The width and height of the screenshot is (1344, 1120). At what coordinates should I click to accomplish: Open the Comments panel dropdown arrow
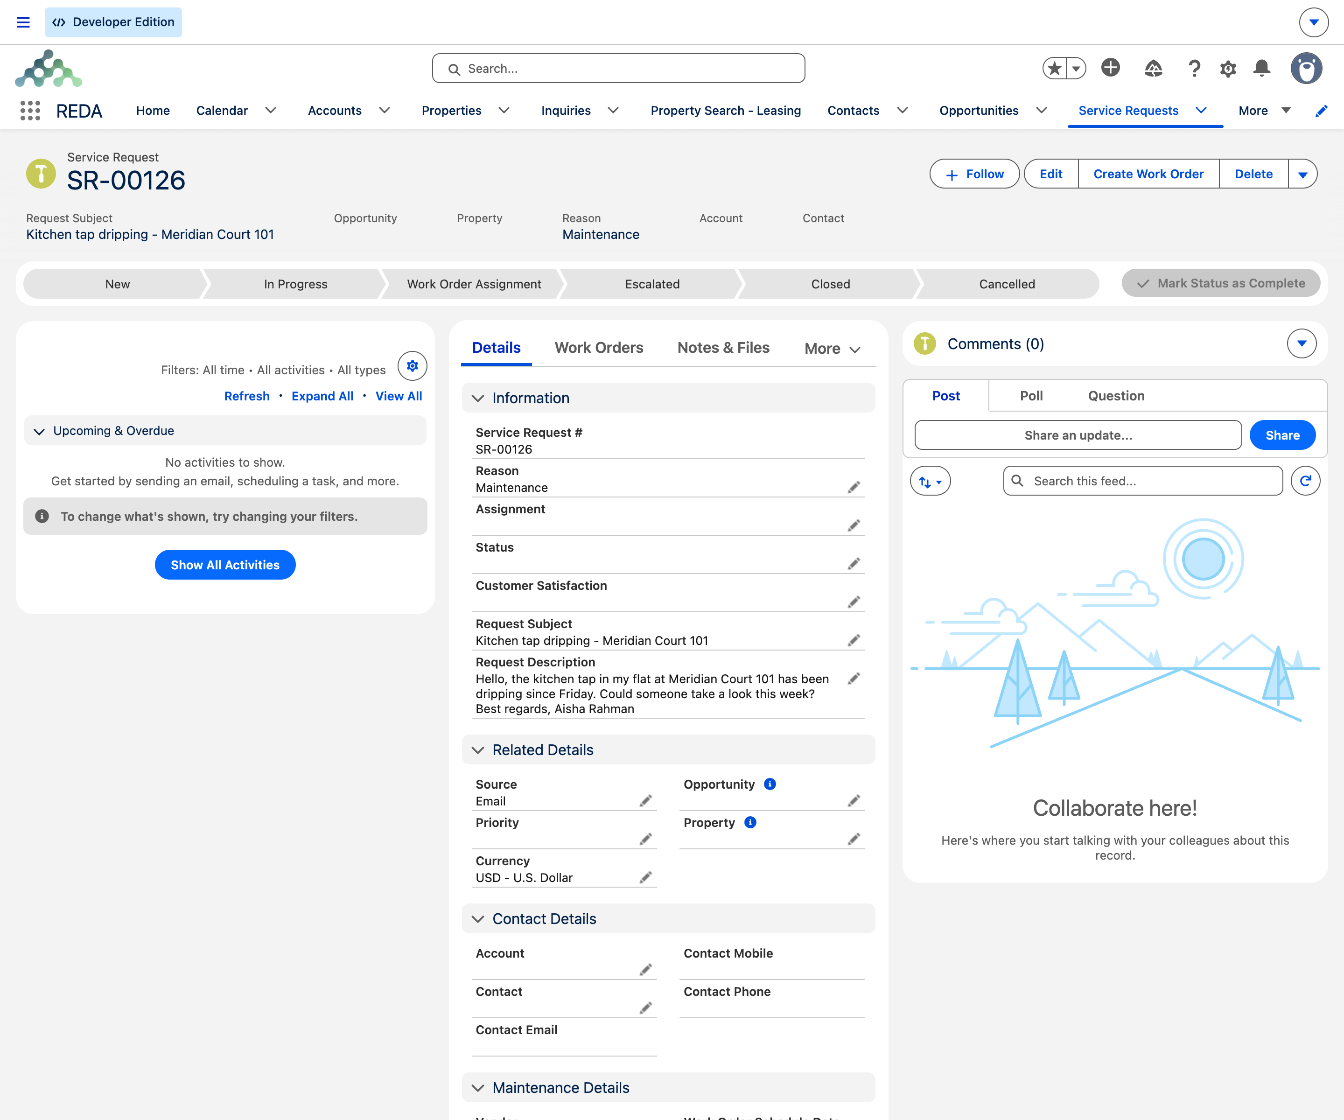click(x=1302, y=343)
